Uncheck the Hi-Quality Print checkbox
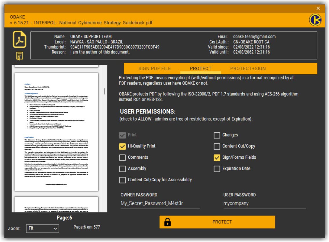The height and width of the screenshot is (242, 329). [122, 146]
